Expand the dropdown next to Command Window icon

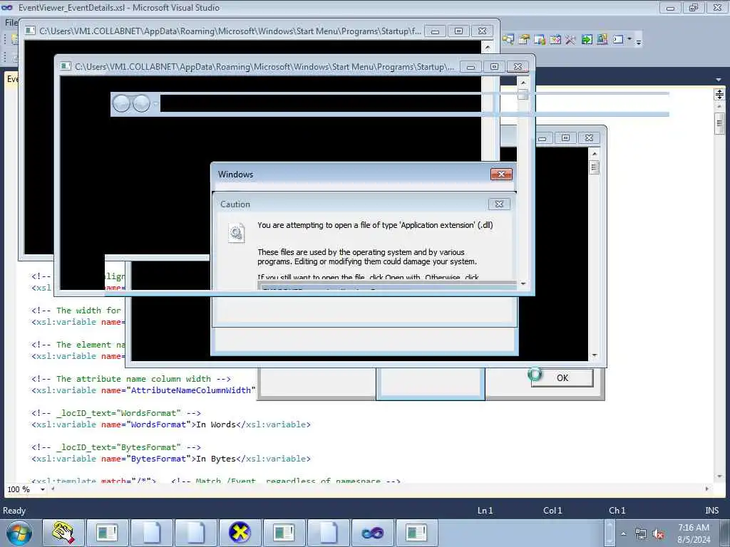point(629,39)
